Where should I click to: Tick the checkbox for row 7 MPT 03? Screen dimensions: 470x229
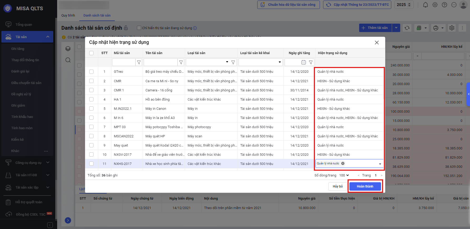coord(91,127)
